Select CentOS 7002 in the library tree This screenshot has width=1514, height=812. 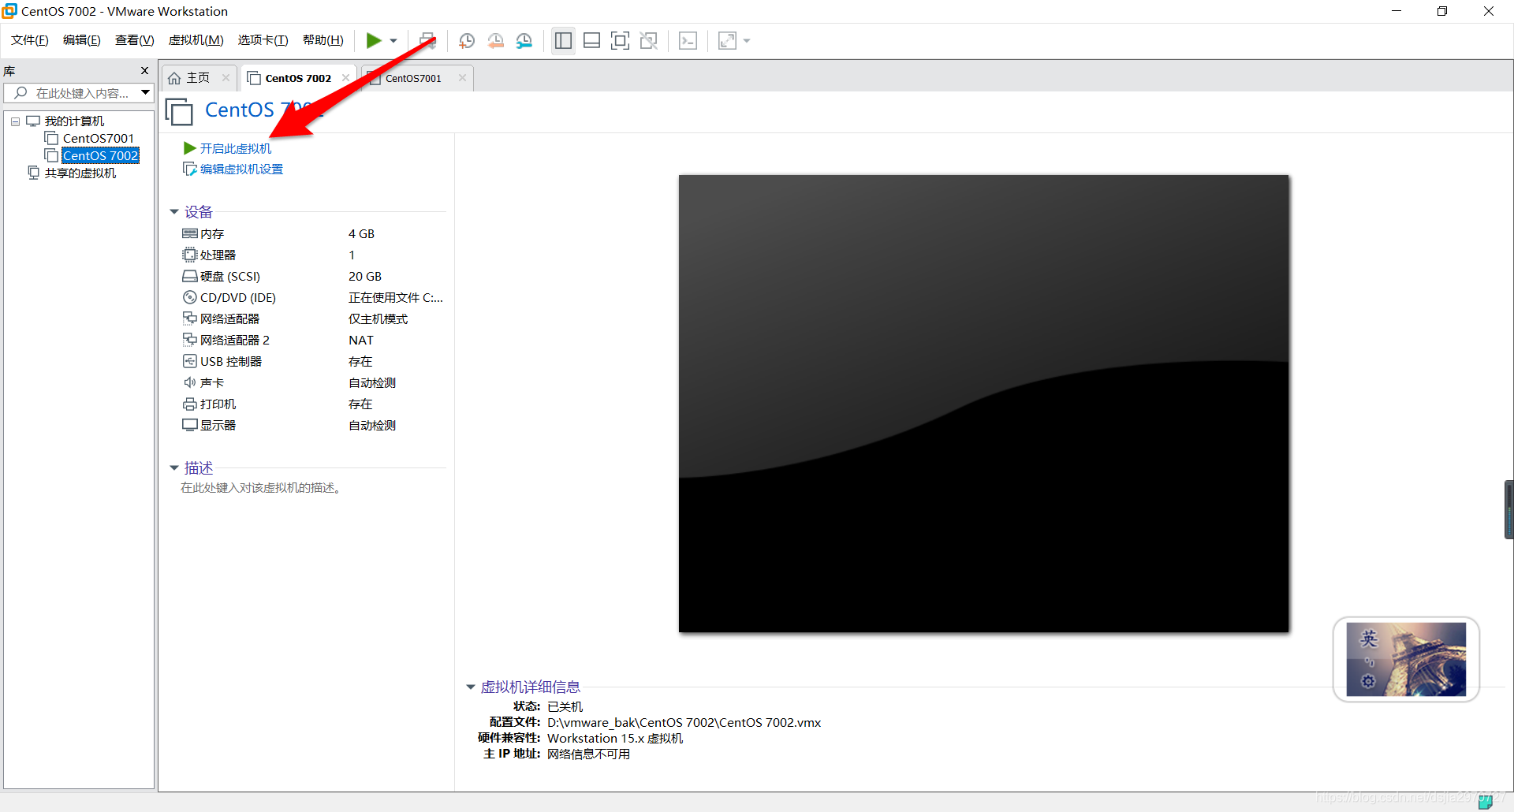(101, 156)
